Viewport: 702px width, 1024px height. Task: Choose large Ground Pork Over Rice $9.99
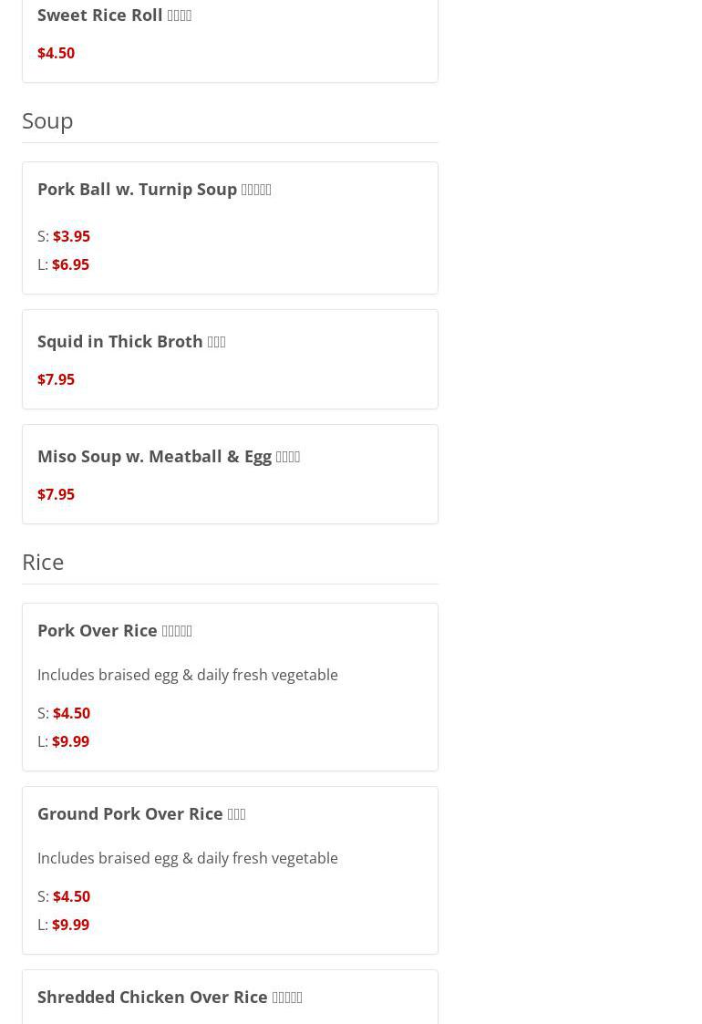[70, 925]
